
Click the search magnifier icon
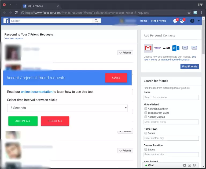[x=96, y=21]
